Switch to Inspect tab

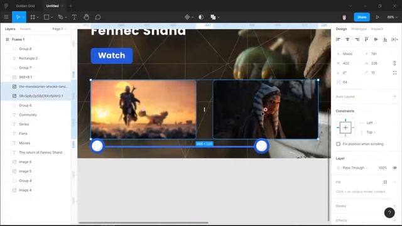tap(377, 29)
